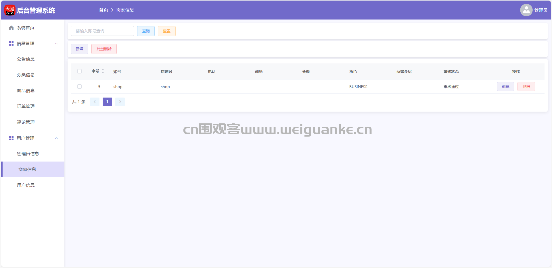552x268 pixels.
Task: Click the 操作 column header
Action: pos(516,71)
